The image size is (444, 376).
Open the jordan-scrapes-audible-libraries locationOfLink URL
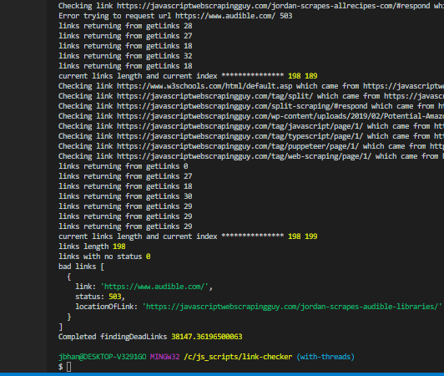[x=292, y=307]
